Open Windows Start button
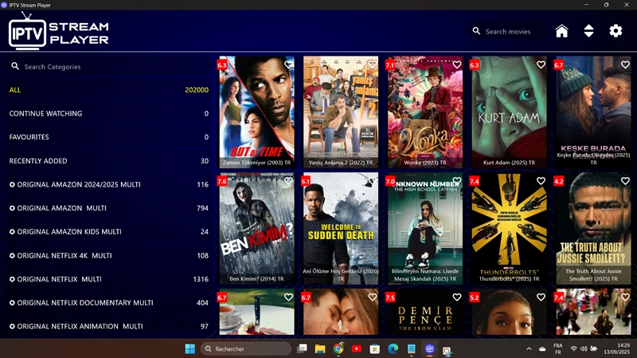Image resolution: width=637 pixels, height=358 pixels. 190,348
